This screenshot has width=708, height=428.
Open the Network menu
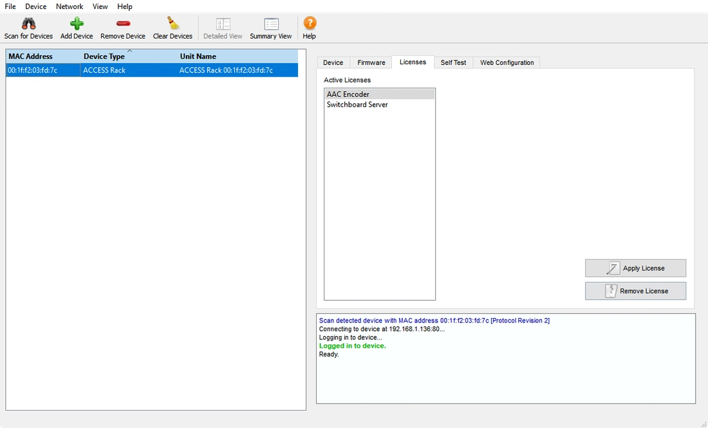tap(70, 6)
